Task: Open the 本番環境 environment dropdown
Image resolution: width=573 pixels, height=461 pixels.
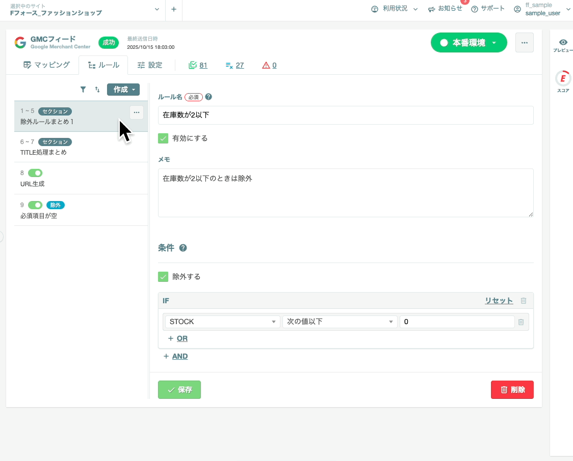Action: [469, 43]
